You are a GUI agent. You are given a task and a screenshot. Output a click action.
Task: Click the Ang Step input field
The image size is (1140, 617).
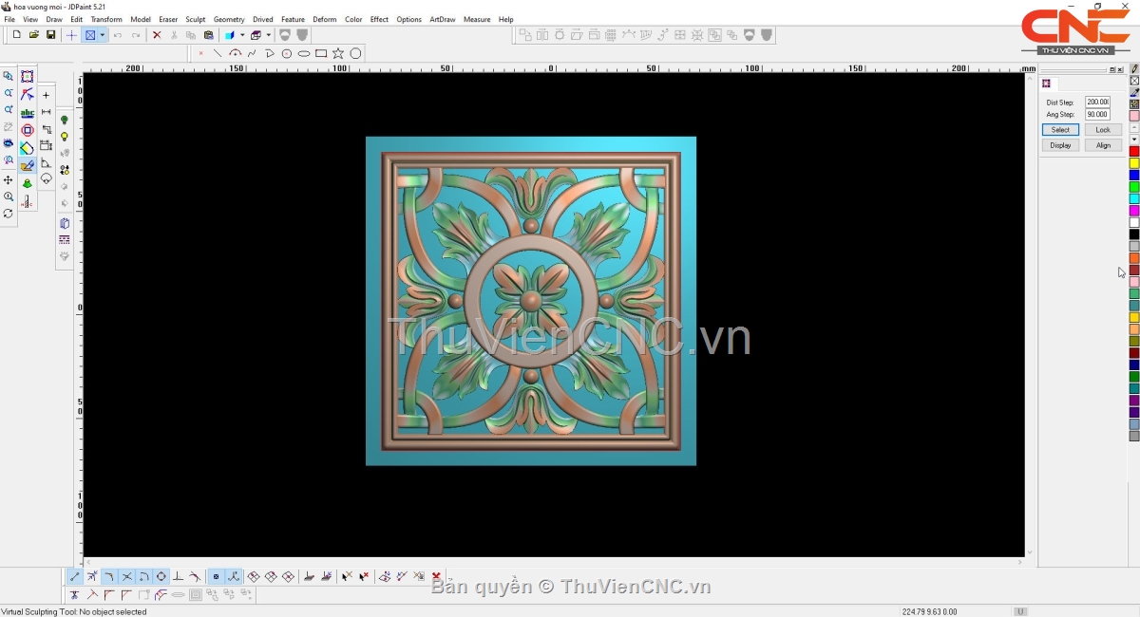tap(1097, 115)
